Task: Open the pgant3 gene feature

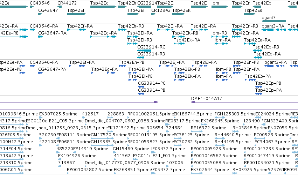Action: tap(274, 21)
